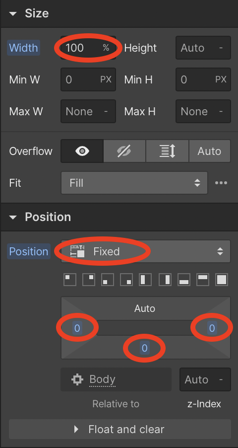
Task: Select the top-left position preset icon
Action: click(70, 280)
